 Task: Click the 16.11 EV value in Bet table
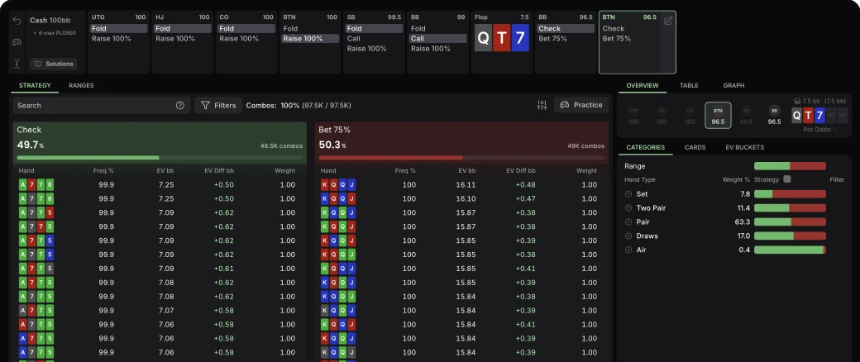coord(466,185)
